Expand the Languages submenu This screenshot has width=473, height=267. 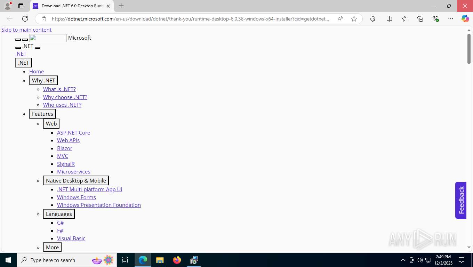pyautogui.click(x=59, y=214)
